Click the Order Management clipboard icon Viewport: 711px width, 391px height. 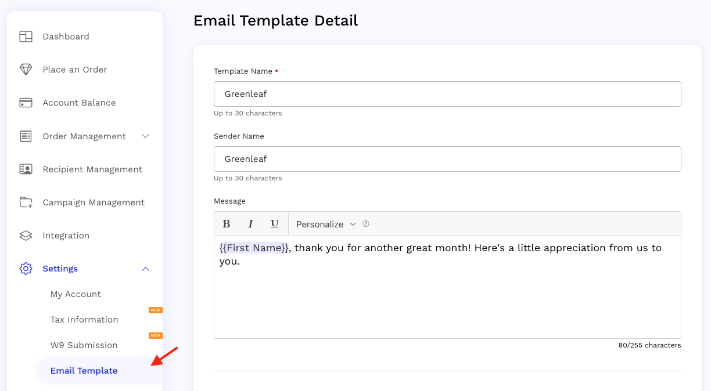[x=26, y=136]
